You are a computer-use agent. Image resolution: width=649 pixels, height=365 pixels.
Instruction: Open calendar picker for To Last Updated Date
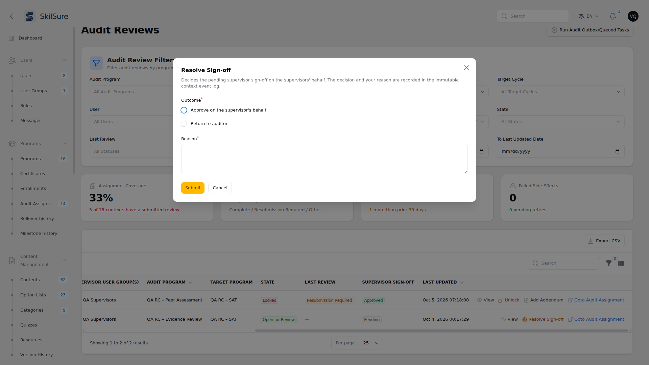coord(617,151)
